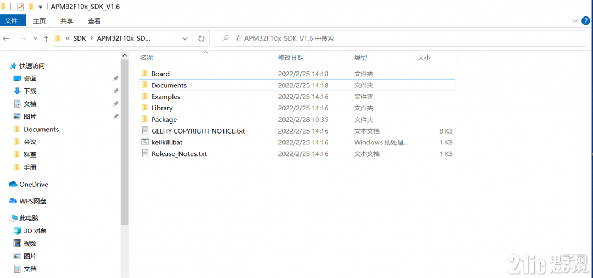Image resolution: width=593 pixels, height=278 pixels.
Task: Click the search magnifier icon
Action: [226, 38]
